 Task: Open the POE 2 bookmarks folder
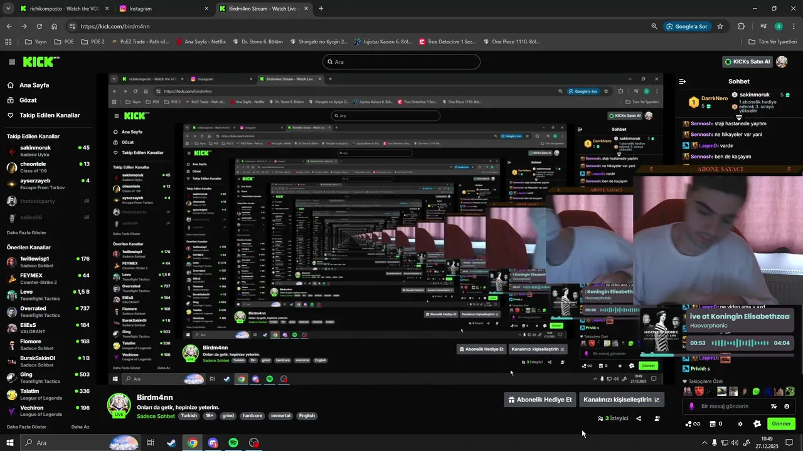[x=92, y=42]
